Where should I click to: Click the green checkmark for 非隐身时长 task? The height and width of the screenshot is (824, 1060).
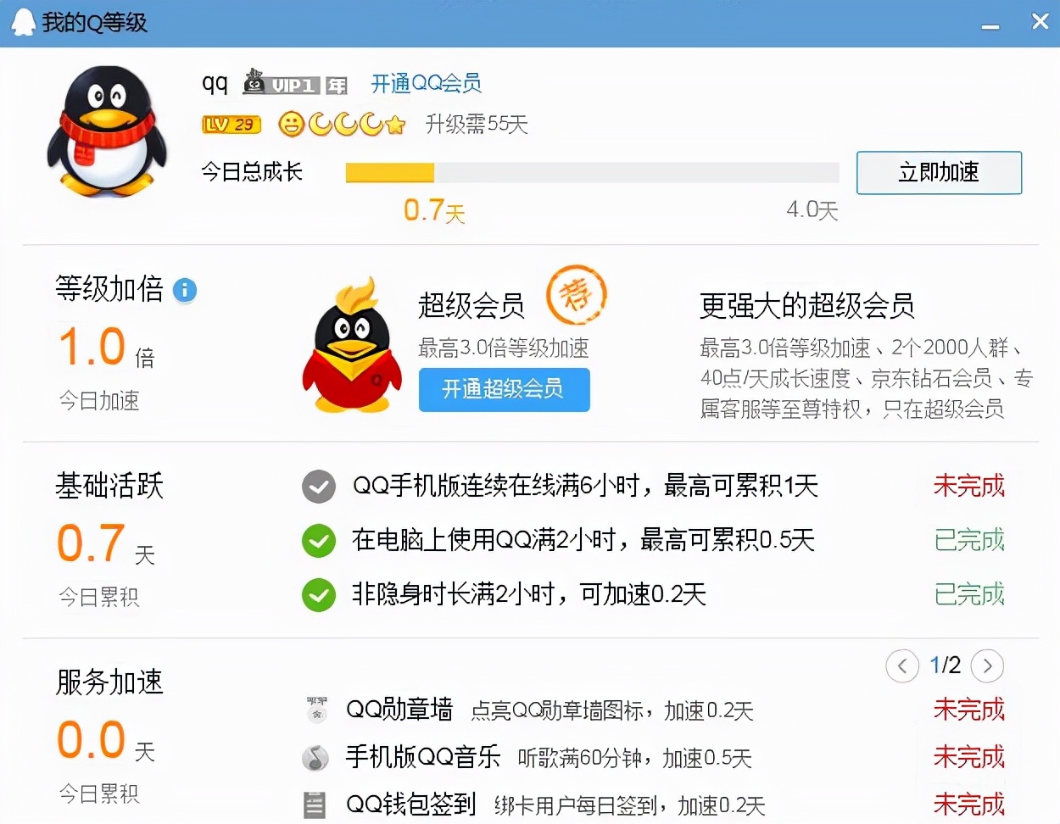click(x=318, y=595)
